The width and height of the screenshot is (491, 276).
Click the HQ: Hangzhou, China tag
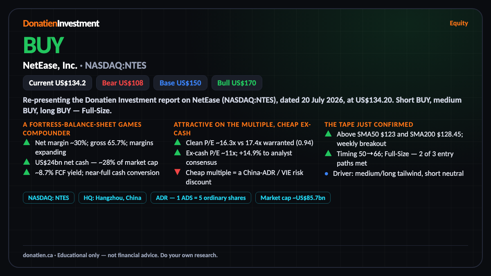point(113,198)
